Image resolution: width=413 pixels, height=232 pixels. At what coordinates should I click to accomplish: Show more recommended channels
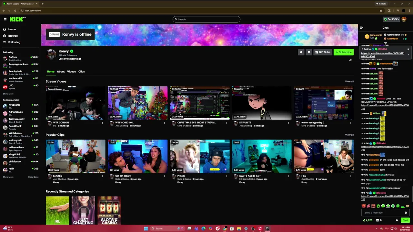[x=8, y=177]
